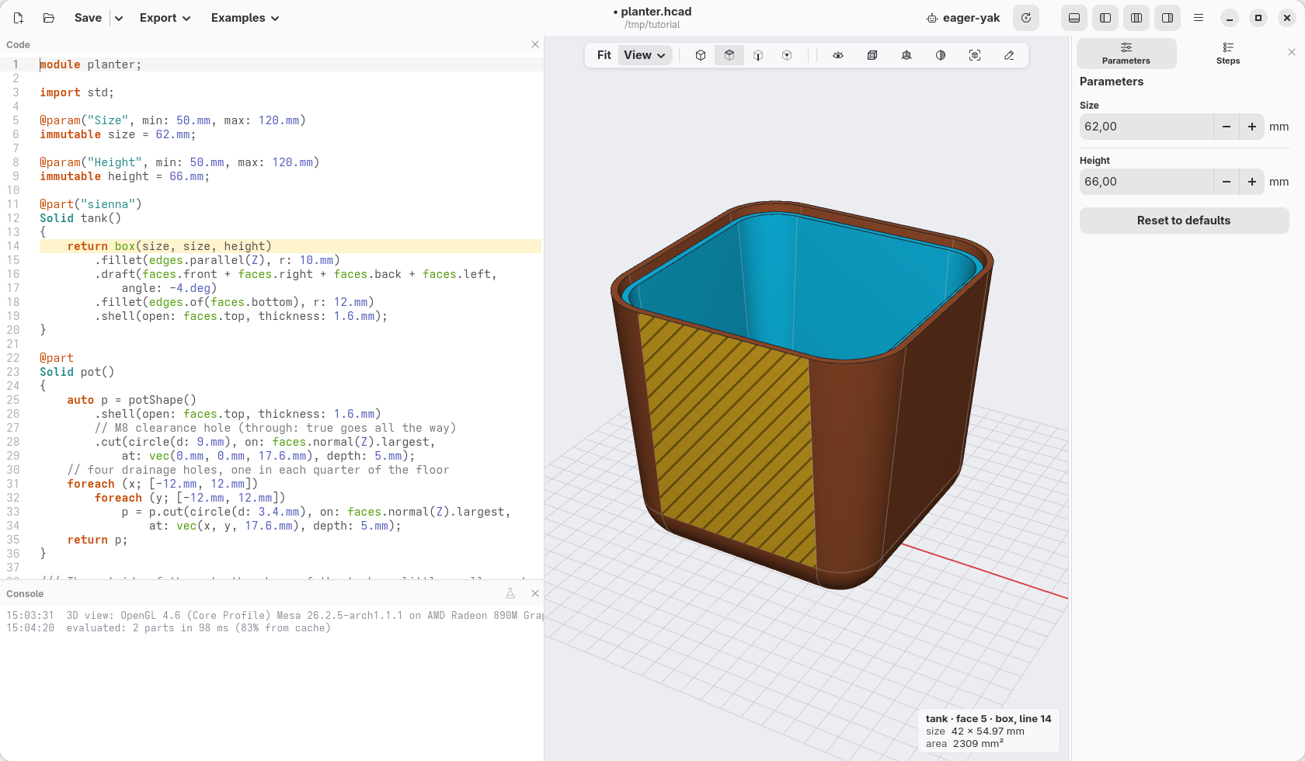Toggle the wireframe box display icon
1305x761 pixels.
click(872, 55)
